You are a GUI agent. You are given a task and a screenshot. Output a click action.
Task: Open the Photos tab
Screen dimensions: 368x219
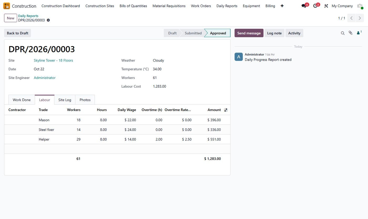pos(85,100)
